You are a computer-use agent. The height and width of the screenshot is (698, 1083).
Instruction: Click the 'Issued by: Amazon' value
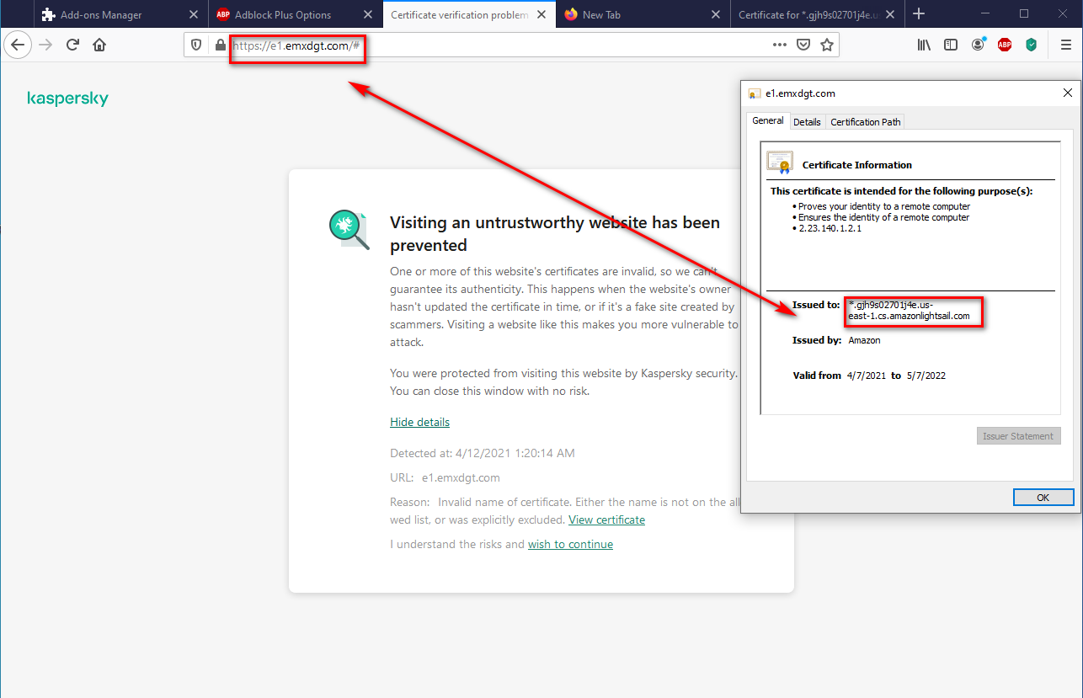coord(864,340)
